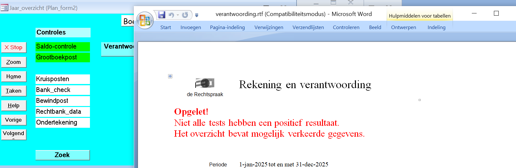Open the Start ribbon tab

(165, 27)
